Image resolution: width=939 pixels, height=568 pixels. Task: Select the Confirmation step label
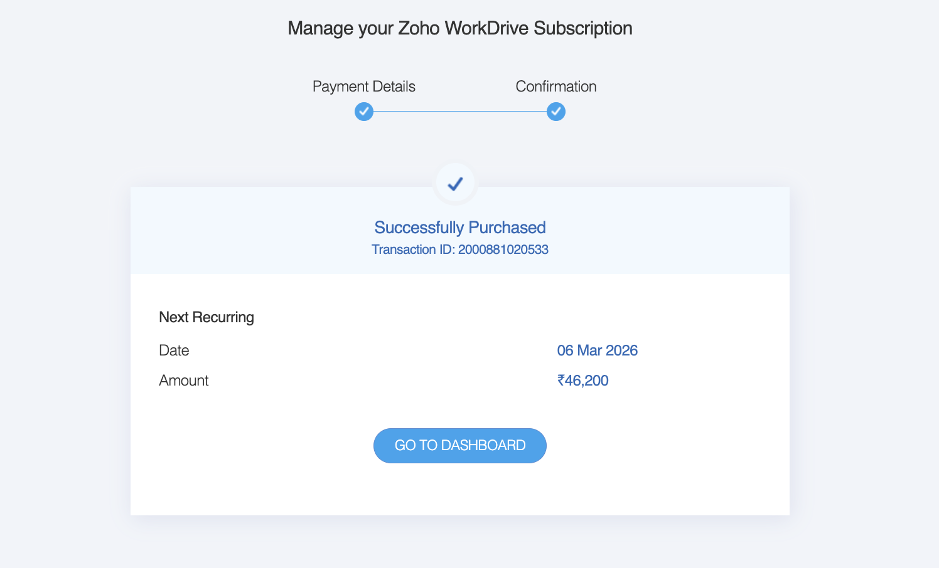(x=556, y=87)
